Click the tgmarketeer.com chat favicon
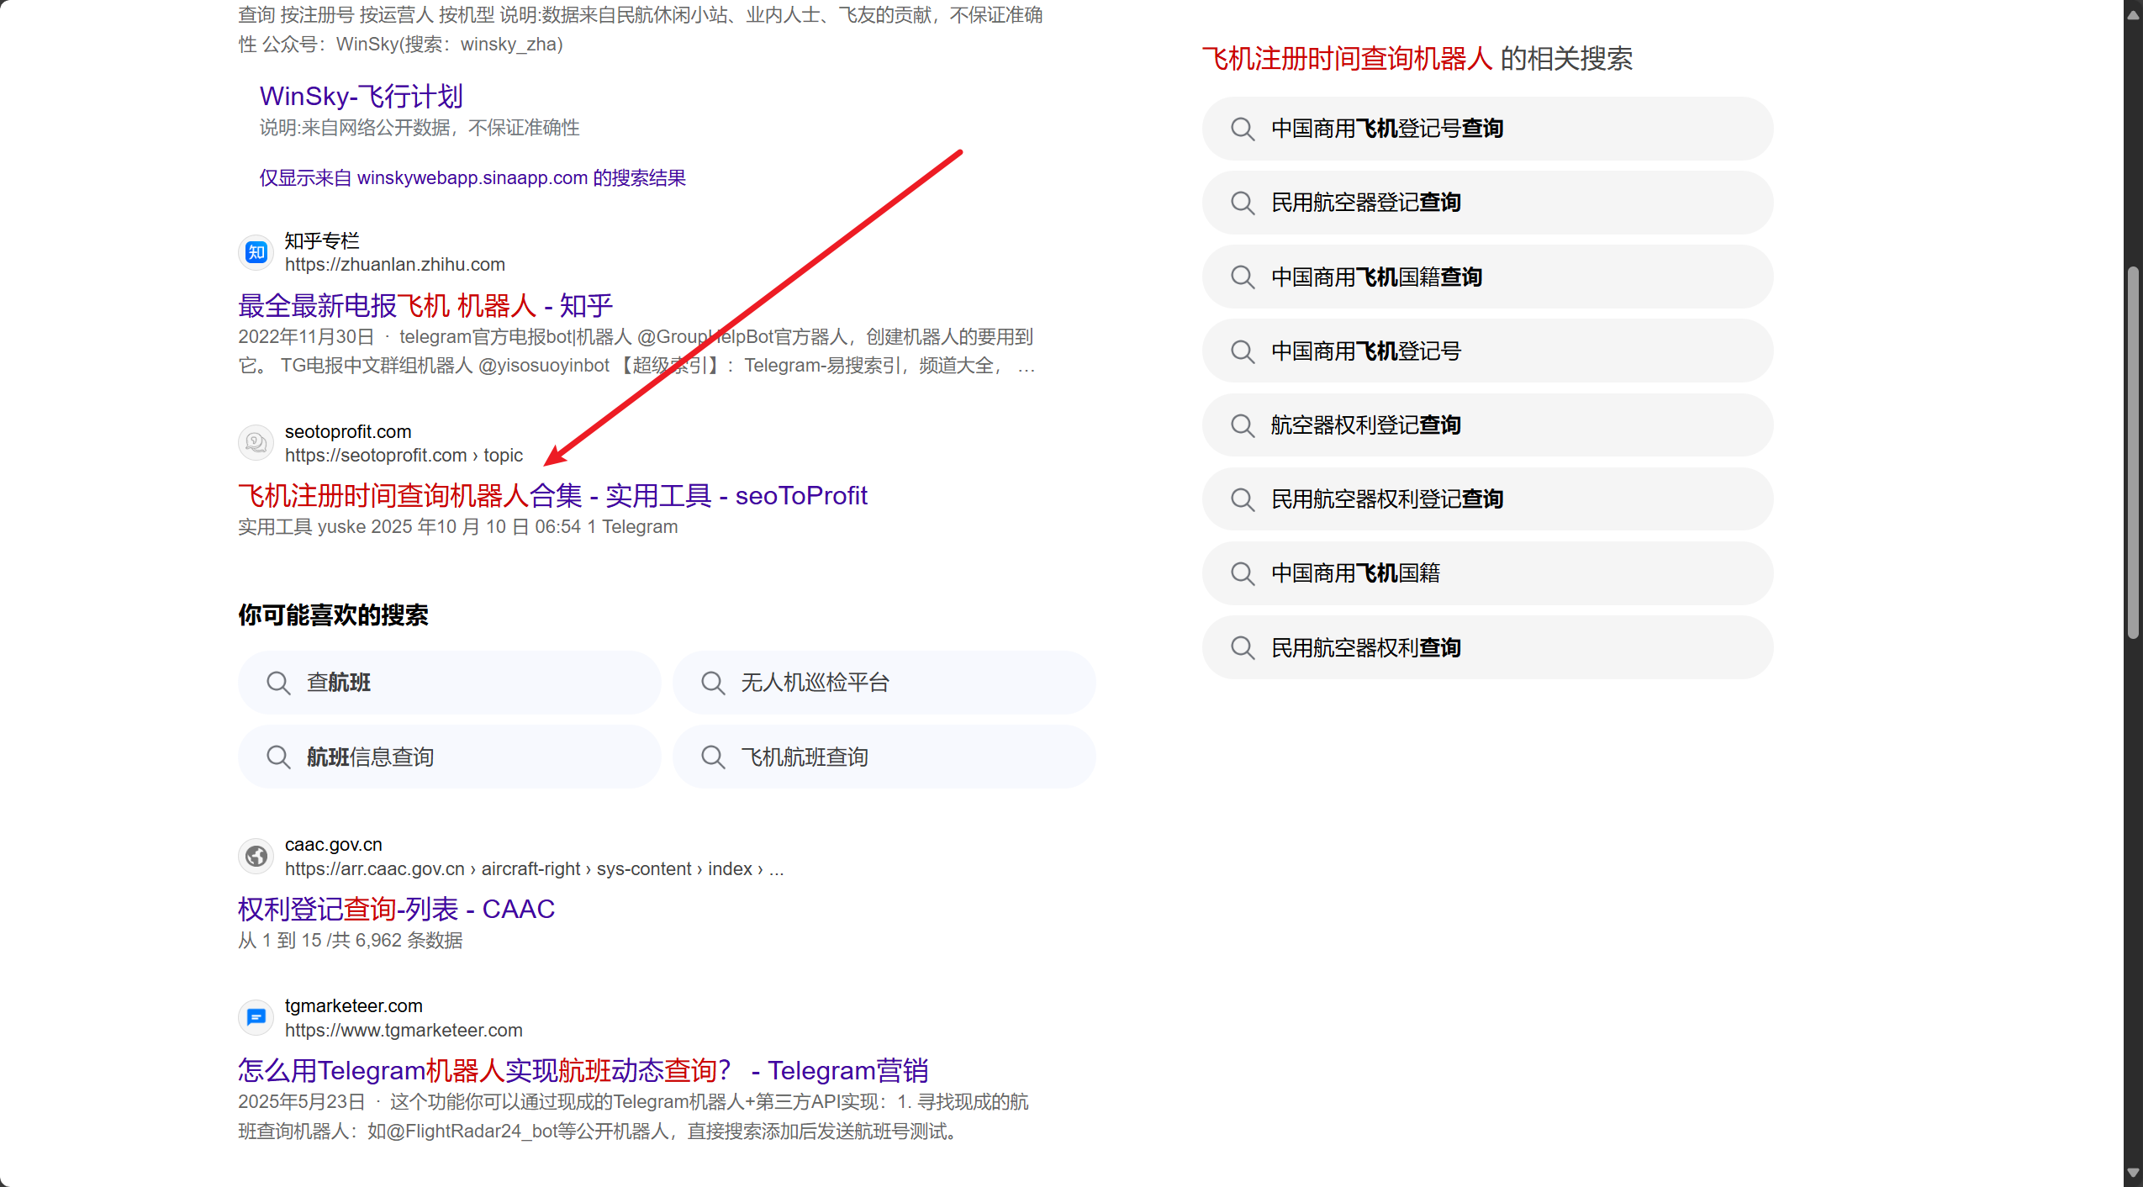Image resolution: width=2143 pixels, height=1187 pixels. (x=256, y=1017)
